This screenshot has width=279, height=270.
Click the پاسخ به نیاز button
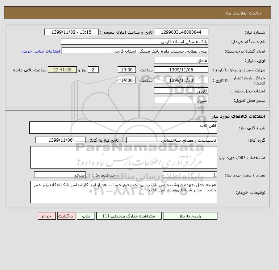coord(190,216)
